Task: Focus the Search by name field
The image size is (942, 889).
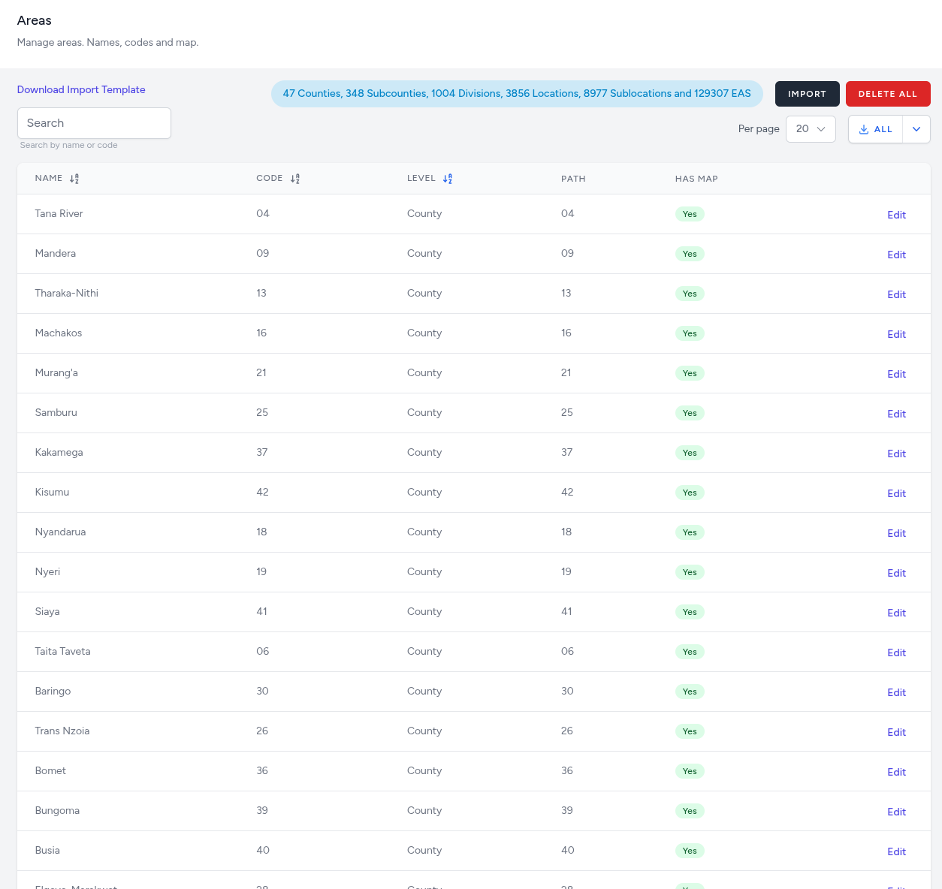Action: [94, 123]
